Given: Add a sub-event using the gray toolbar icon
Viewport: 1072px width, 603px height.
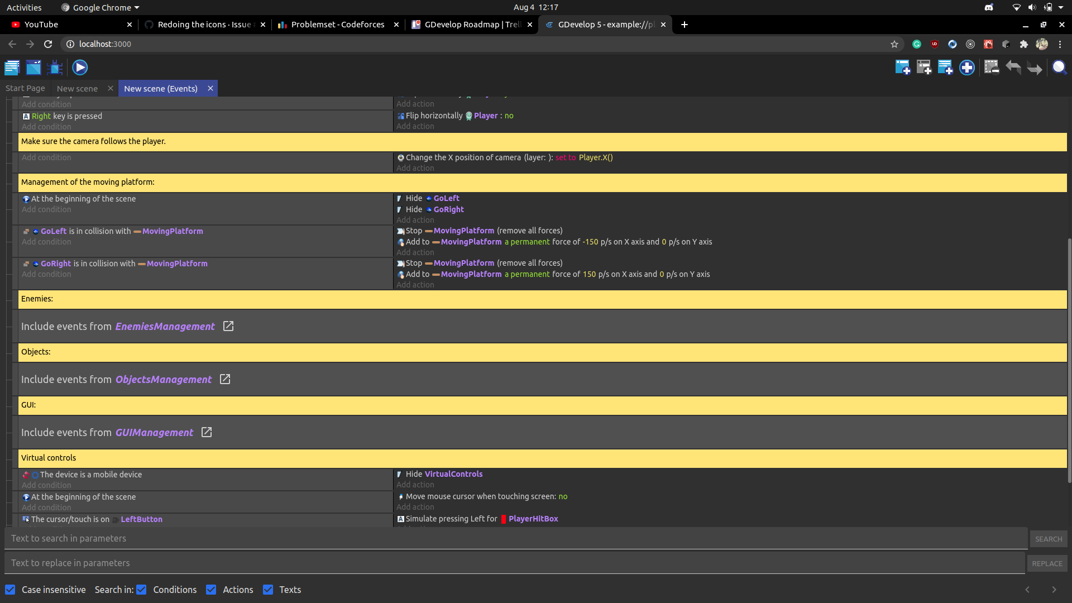Looking at the screenshot, I should pyautogui.click(x=924, y=68).
